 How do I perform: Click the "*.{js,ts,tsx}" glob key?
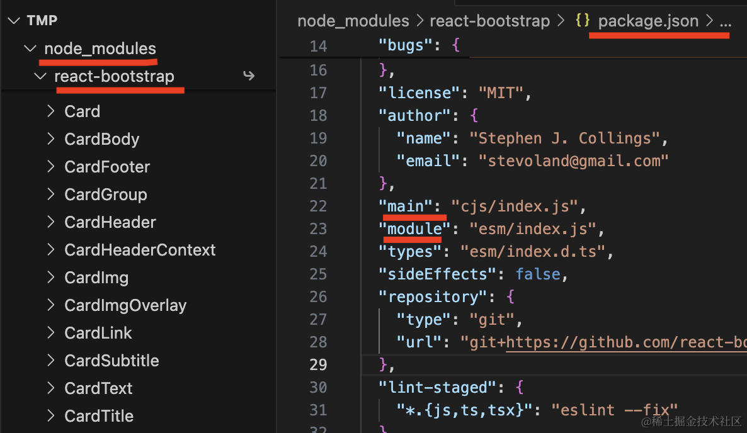tap(464, 410)
